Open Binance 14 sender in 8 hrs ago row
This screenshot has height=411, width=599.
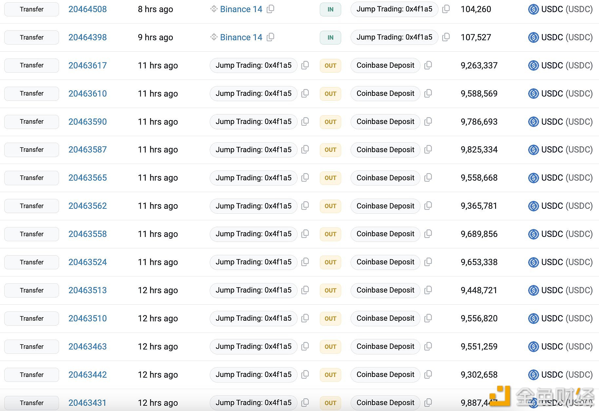point(241,9)
